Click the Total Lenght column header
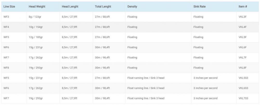Screen dimensions: 260x105 pyautogui.click(x=103, y=7)
